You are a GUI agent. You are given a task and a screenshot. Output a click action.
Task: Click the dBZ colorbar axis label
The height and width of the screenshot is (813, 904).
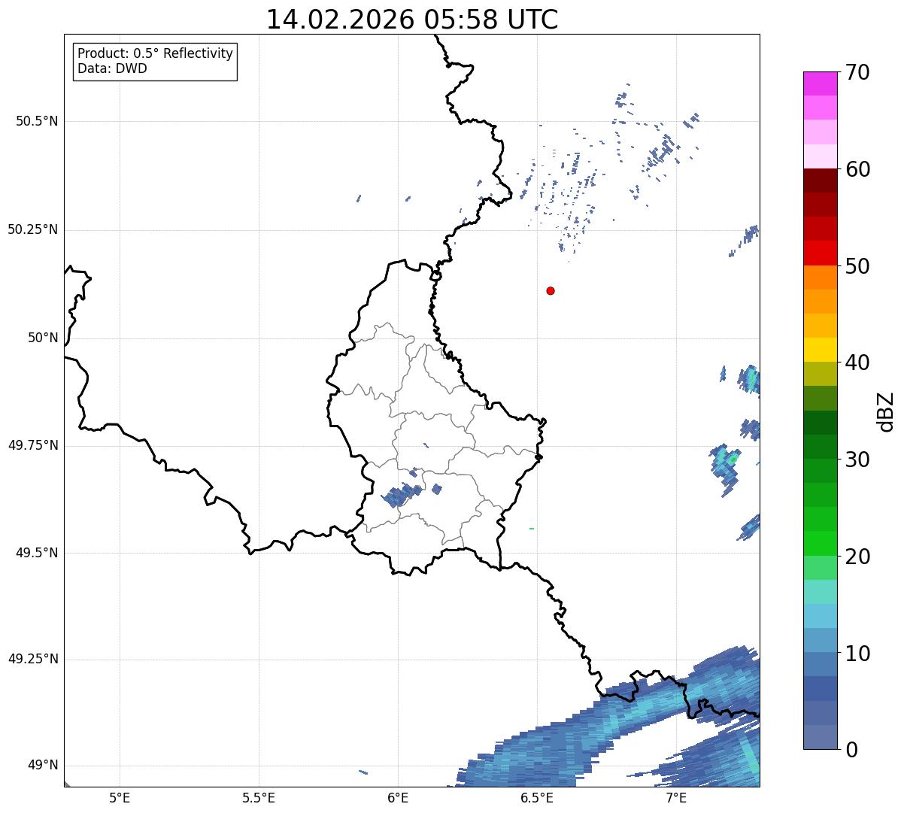pos(886,411)
